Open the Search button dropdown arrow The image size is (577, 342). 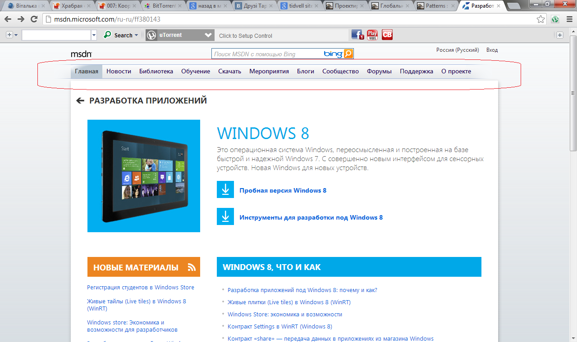pos(137,35)
